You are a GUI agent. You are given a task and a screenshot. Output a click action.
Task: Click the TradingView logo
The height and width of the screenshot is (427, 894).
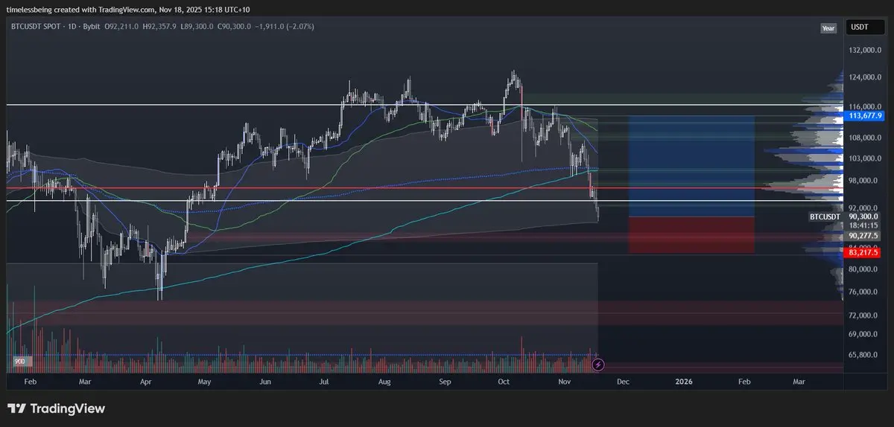coord(56,408)
